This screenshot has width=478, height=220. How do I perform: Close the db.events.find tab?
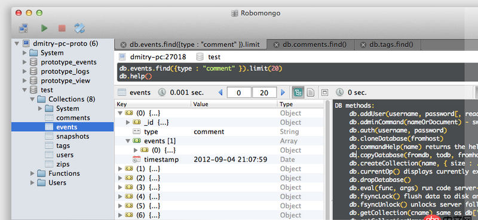pos(123,45)
